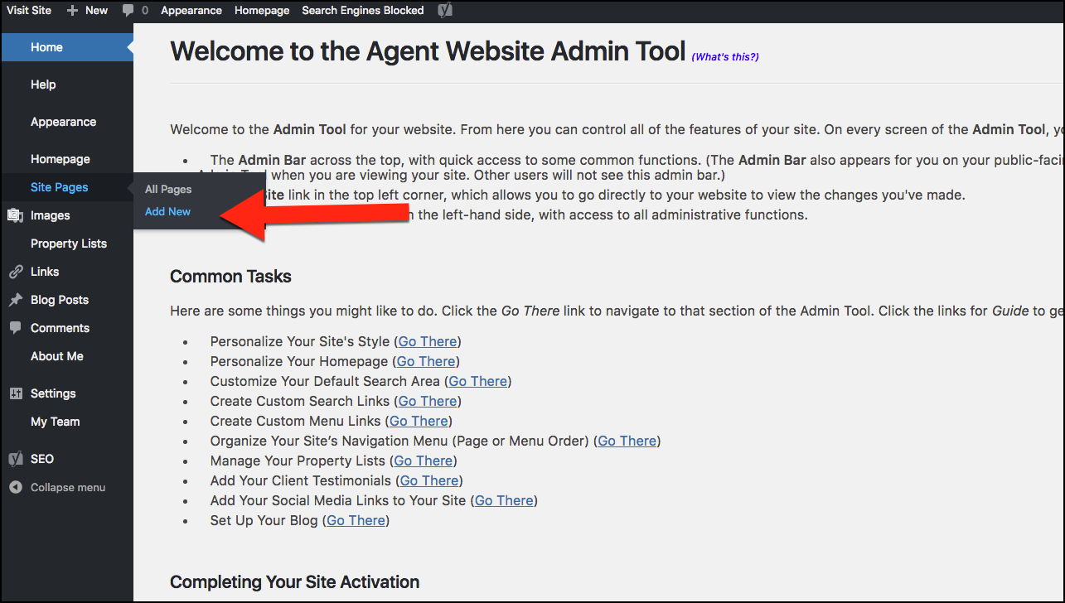Open Property Lists in the sidebar
The height and width of the screenshot is (603, 1065).
click(x=69, y=244)
